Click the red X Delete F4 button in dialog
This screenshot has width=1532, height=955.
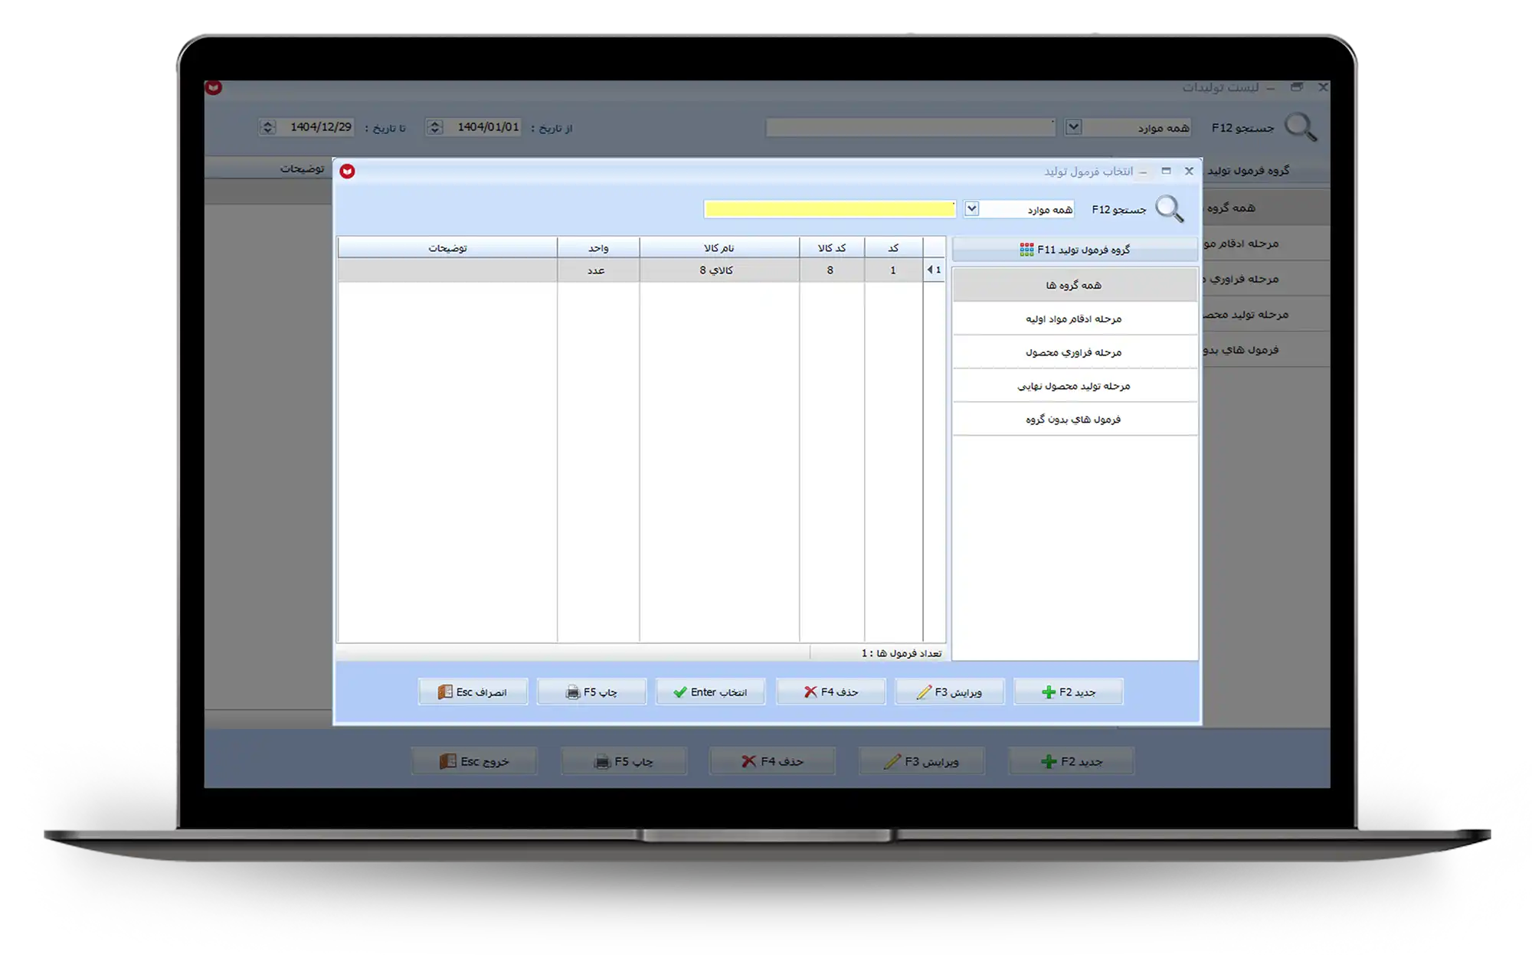[x=830, y=692]
